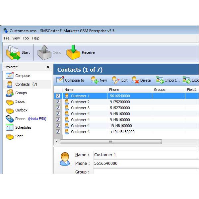The height and width of the screenshot is (199, 199).
Task: Toggle the checkbox for Customer 2
Action: tap(58, 102)
